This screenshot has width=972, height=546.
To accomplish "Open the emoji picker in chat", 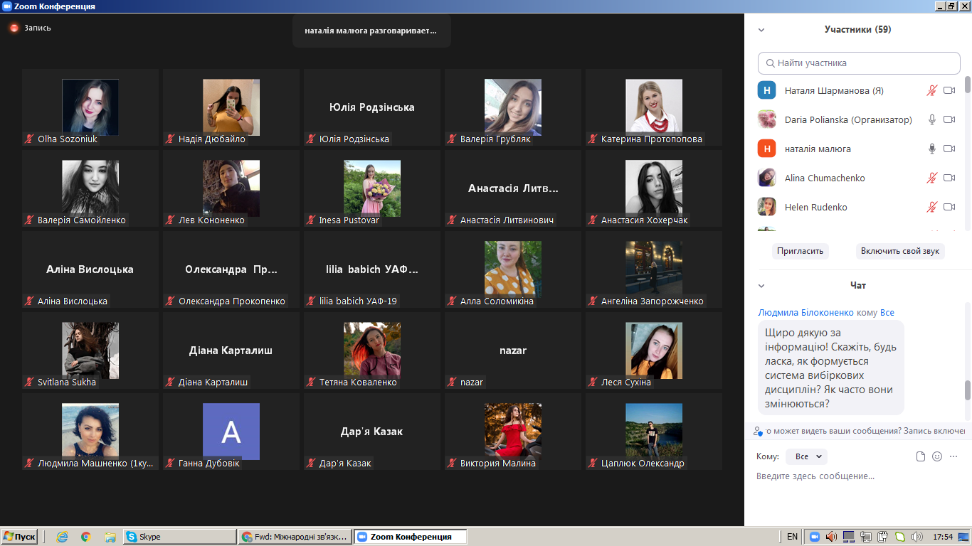I will (937, 456).
